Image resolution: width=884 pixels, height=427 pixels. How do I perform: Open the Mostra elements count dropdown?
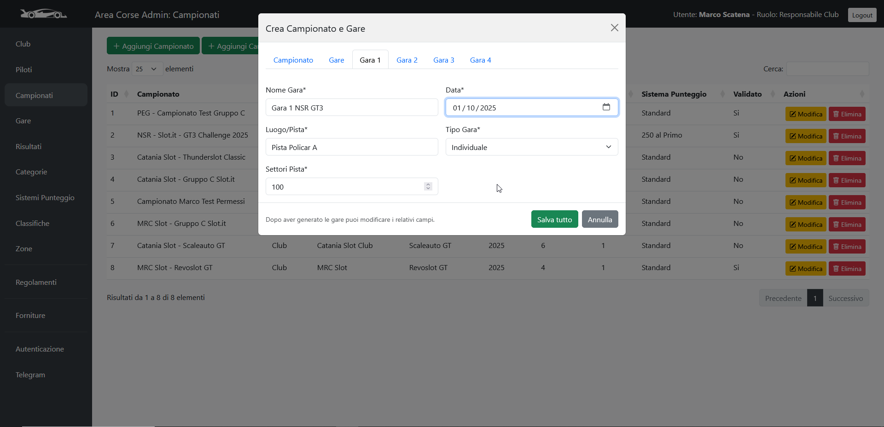tap(147, 69)
